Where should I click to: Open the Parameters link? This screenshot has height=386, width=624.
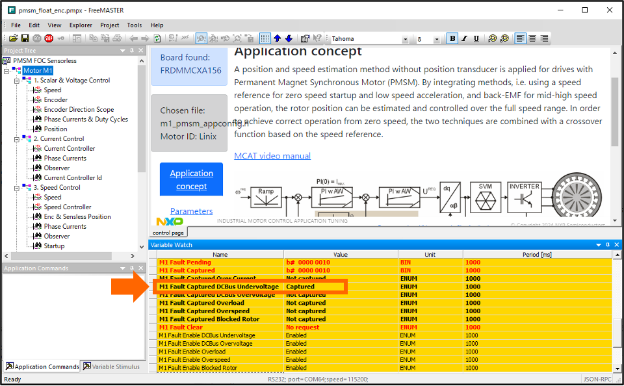point(191,211)
